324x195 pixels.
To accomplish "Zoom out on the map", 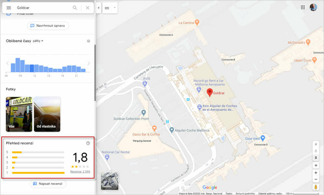I will point(316,179).
